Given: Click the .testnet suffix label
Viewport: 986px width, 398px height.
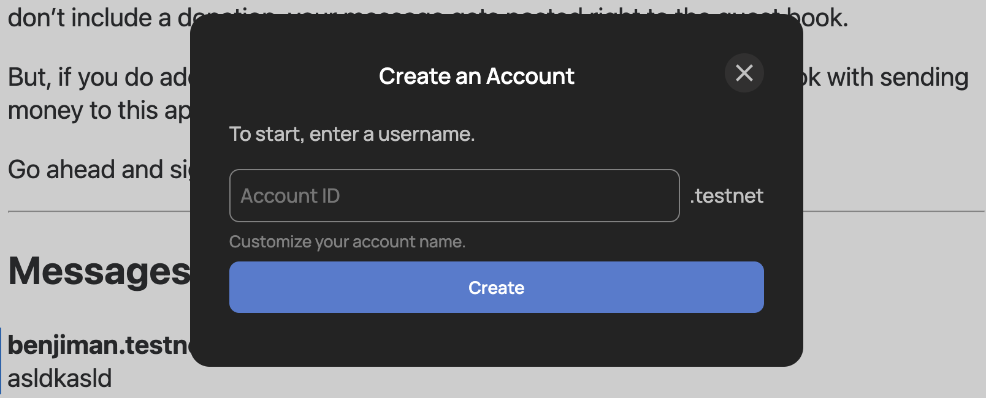Looking at the screenshot, I should 727,196.
